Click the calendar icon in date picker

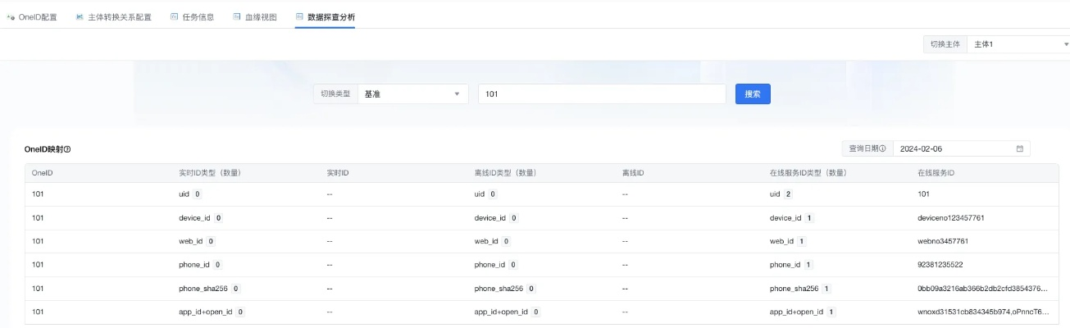(x=1020, y=148)
